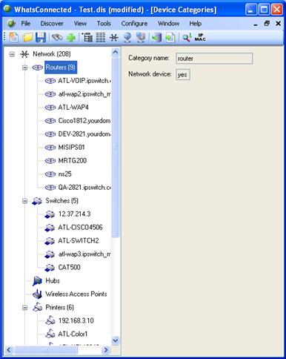286x359 pixels.
Task: Click the Network device value field
Action: coord(183,75)
